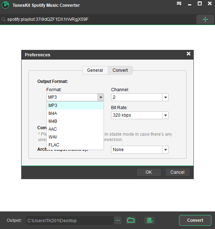Click the TunesKit app logo icon
The image size is (215, 229).
pos(5,5)
